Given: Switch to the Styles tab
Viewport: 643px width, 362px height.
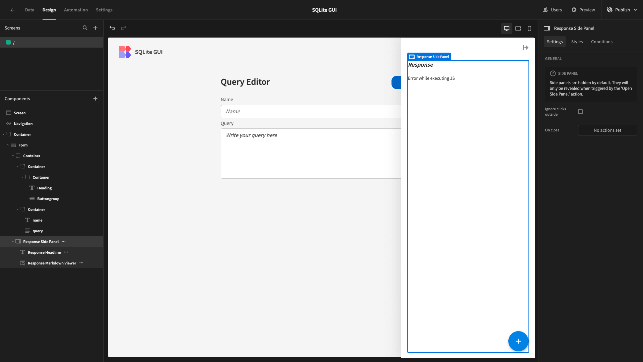Looking at the screenshot, I should (x=577, y=42).
